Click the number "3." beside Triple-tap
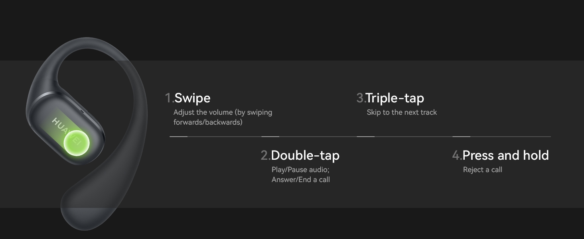This screenshot has height=239, width=584. point(361,98)
